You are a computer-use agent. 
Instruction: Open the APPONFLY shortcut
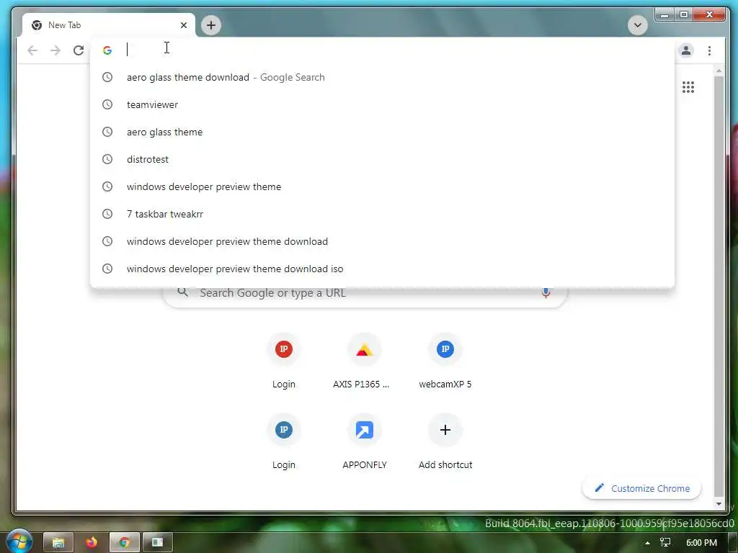[x=364, y=443]
